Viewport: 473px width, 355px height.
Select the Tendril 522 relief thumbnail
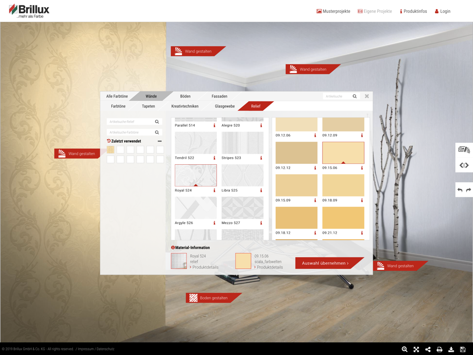tap(196, 143)
